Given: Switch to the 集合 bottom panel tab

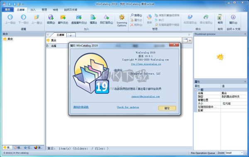Looking at the screenshot, I should [7, 147].
